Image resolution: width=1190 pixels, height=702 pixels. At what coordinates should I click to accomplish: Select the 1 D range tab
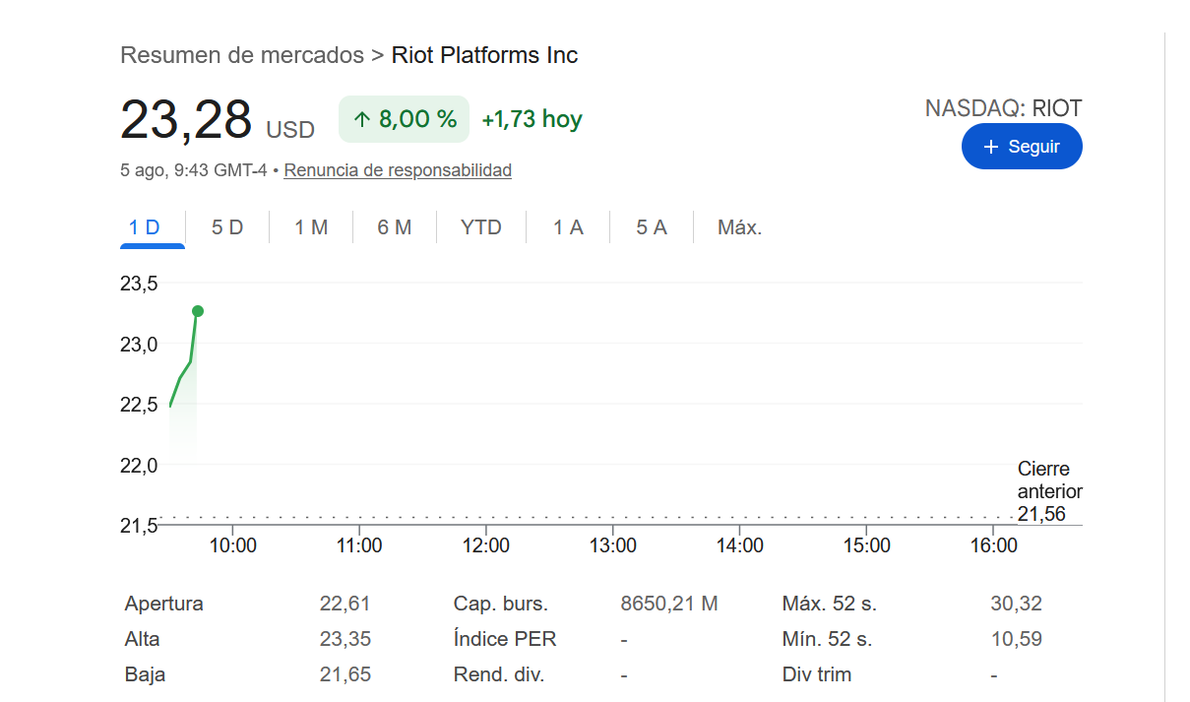click(x=145, y=227)
